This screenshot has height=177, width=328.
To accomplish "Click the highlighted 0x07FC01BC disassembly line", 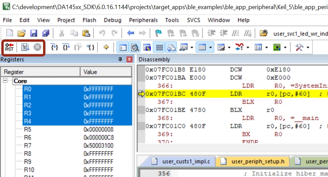I will click(x=236, y=94).
